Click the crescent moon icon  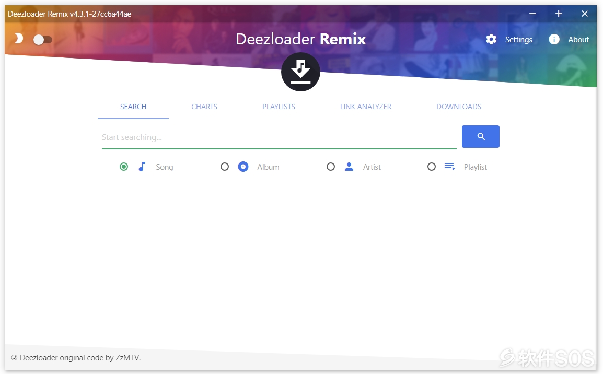coord(18,39)
